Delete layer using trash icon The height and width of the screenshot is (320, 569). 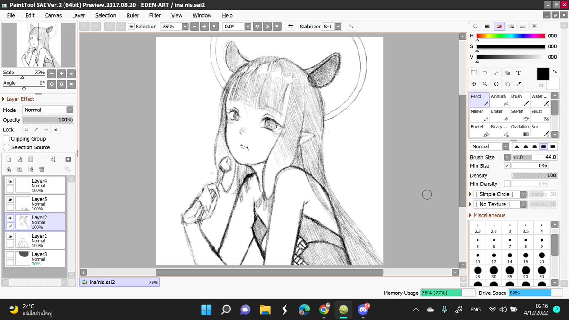(x=41, y=169)
